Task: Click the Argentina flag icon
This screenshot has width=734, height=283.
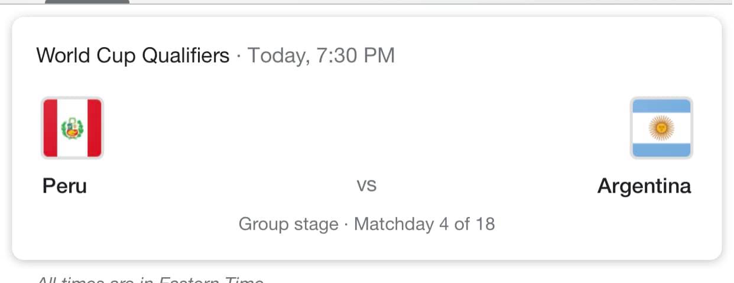Action: tap(661, 128)
